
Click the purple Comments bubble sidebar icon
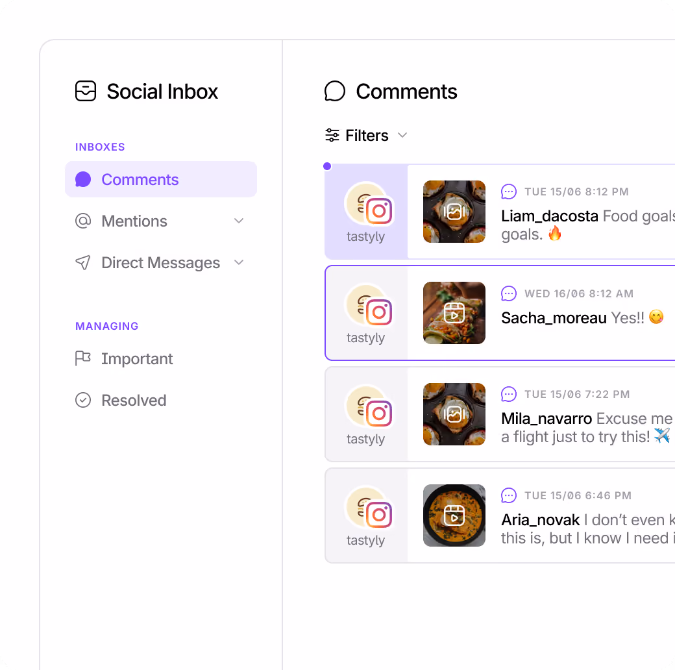coord(83,179)
